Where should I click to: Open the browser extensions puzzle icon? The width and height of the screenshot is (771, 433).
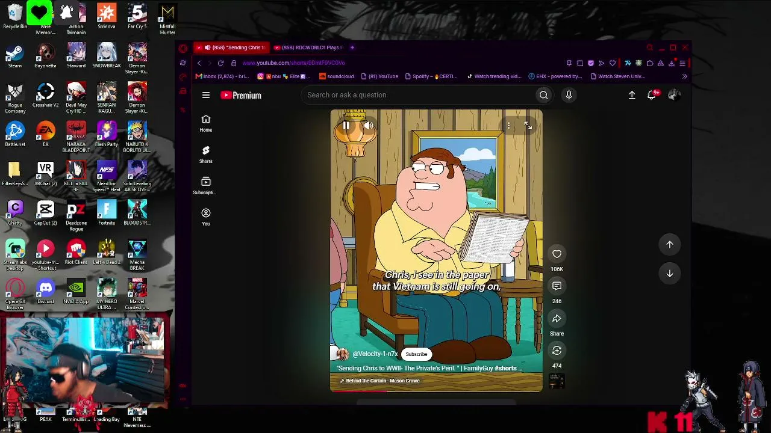pyautogui.click(x=649, y=63)
